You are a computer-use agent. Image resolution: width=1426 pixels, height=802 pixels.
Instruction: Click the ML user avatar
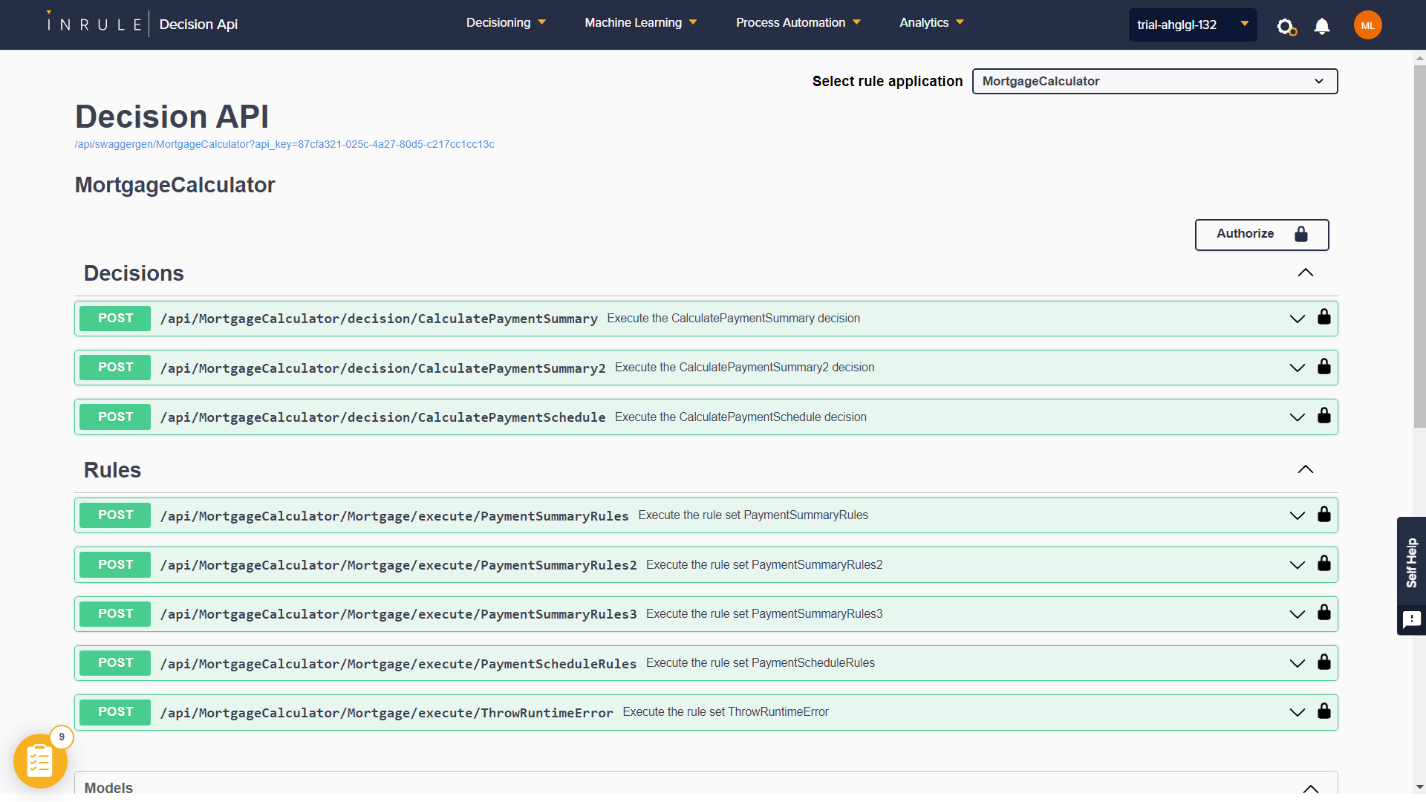coord(1367,25)
